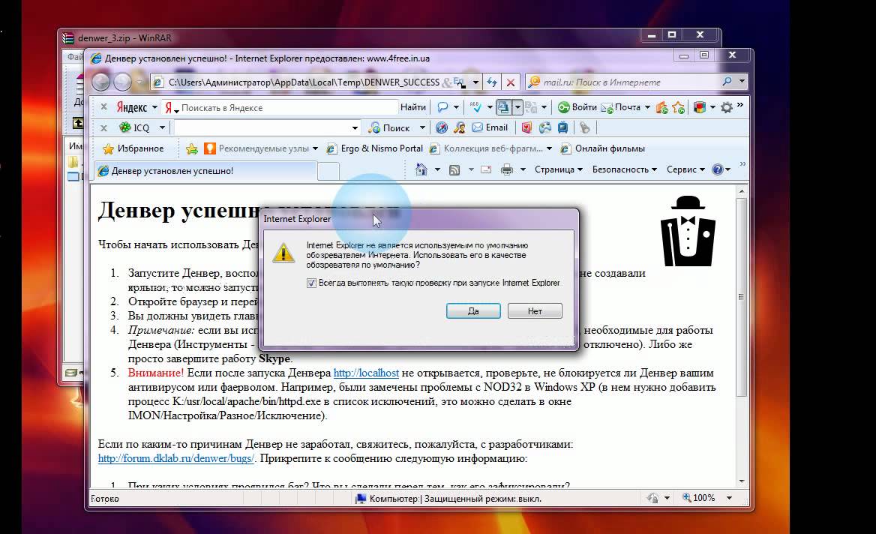876x534 pixels.
Task: Open Избранное favorites star
Action: tap(133, 148)
